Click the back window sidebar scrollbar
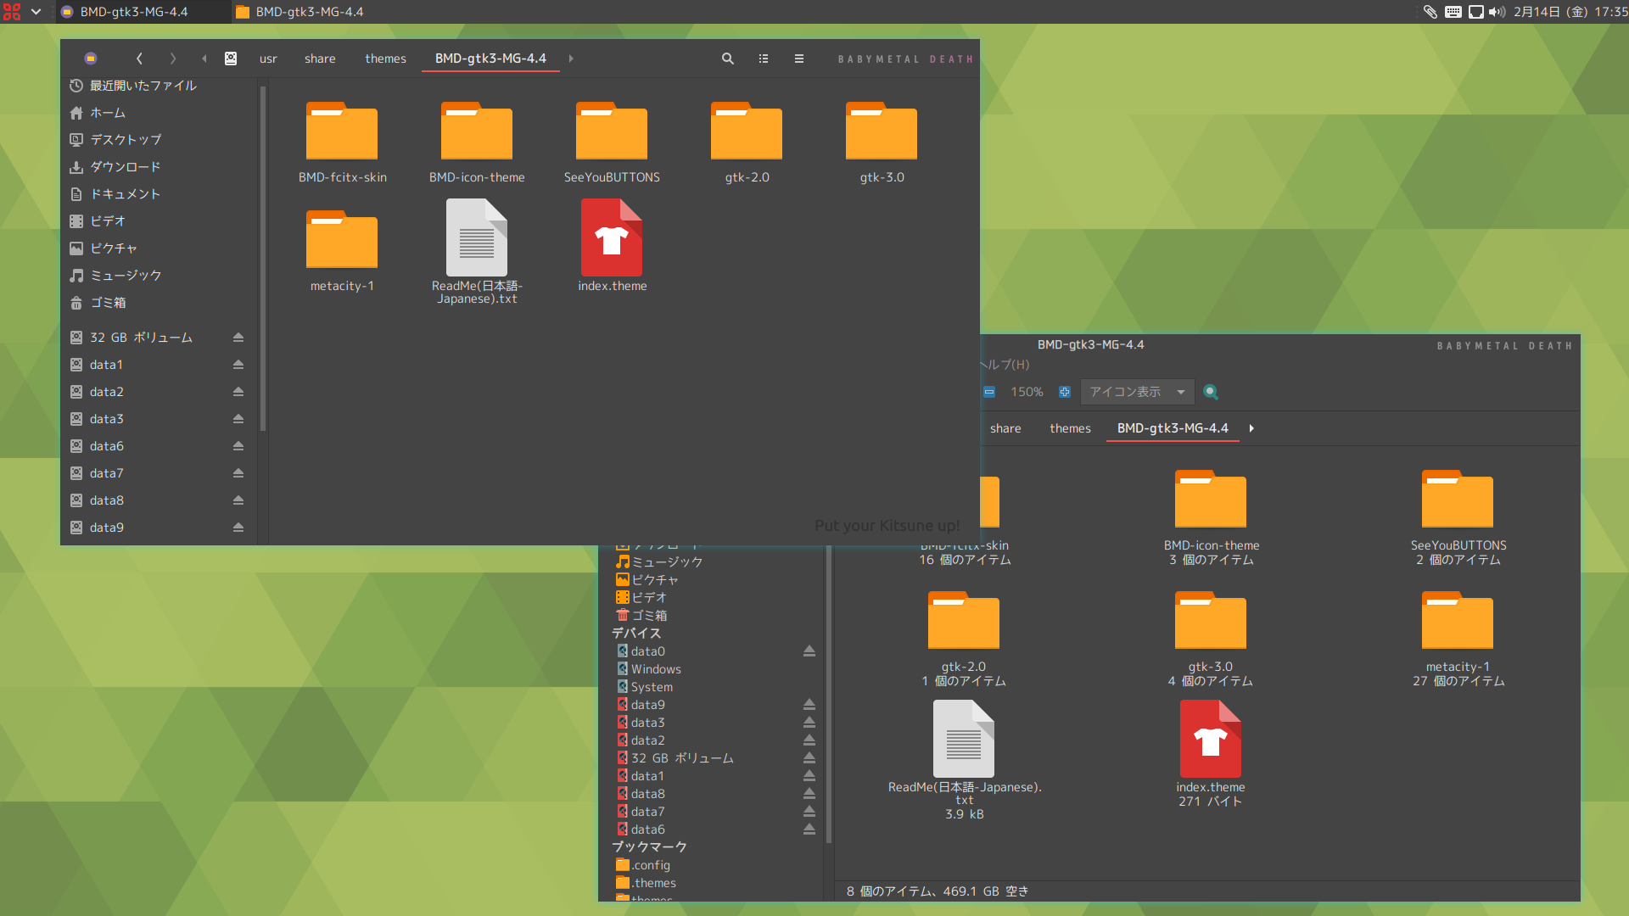The width and height of the screenshot is (1629, 916). tap(828, 695)
